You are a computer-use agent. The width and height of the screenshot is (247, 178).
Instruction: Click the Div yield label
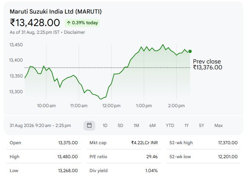coord(99,171)
